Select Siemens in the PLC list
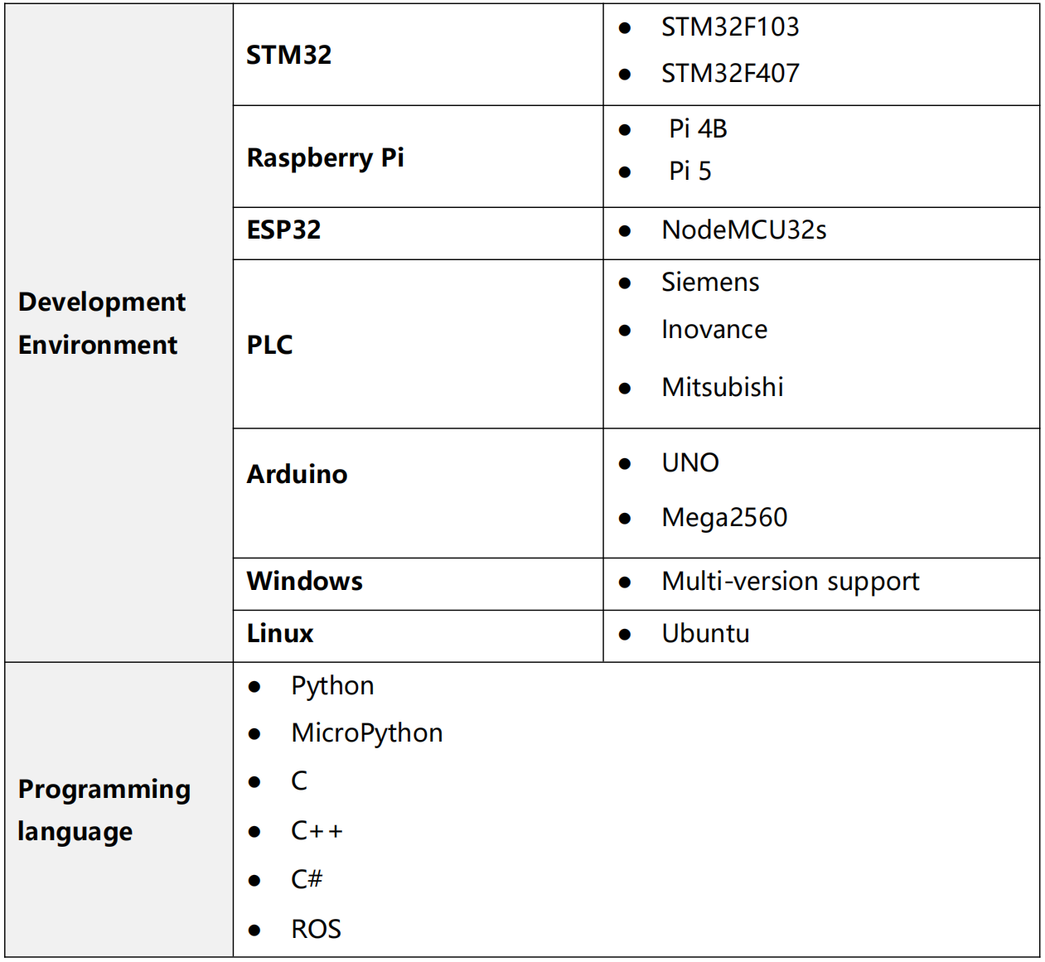This screenshot has width=1045, height=962. (709, 283)
